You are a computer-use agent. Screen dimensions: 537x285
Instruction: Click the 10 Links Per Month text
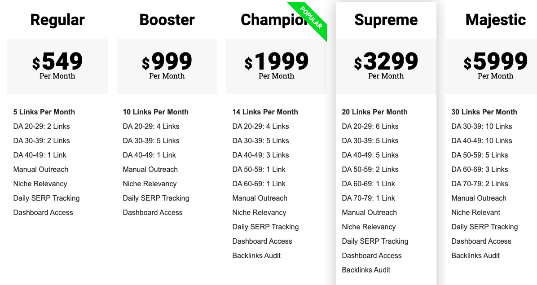(155, 112)
